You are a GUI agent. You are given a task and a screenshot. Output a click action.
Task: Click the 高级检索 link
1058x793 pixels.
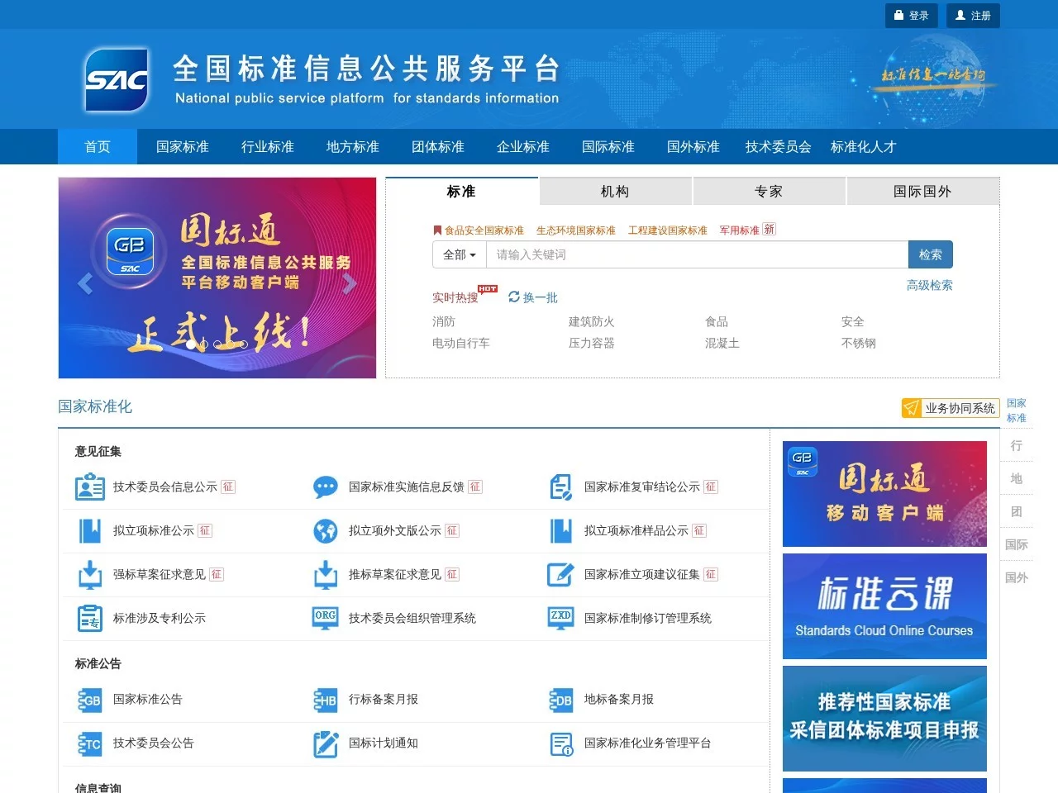pyautogui.click(x=930, y=284)
